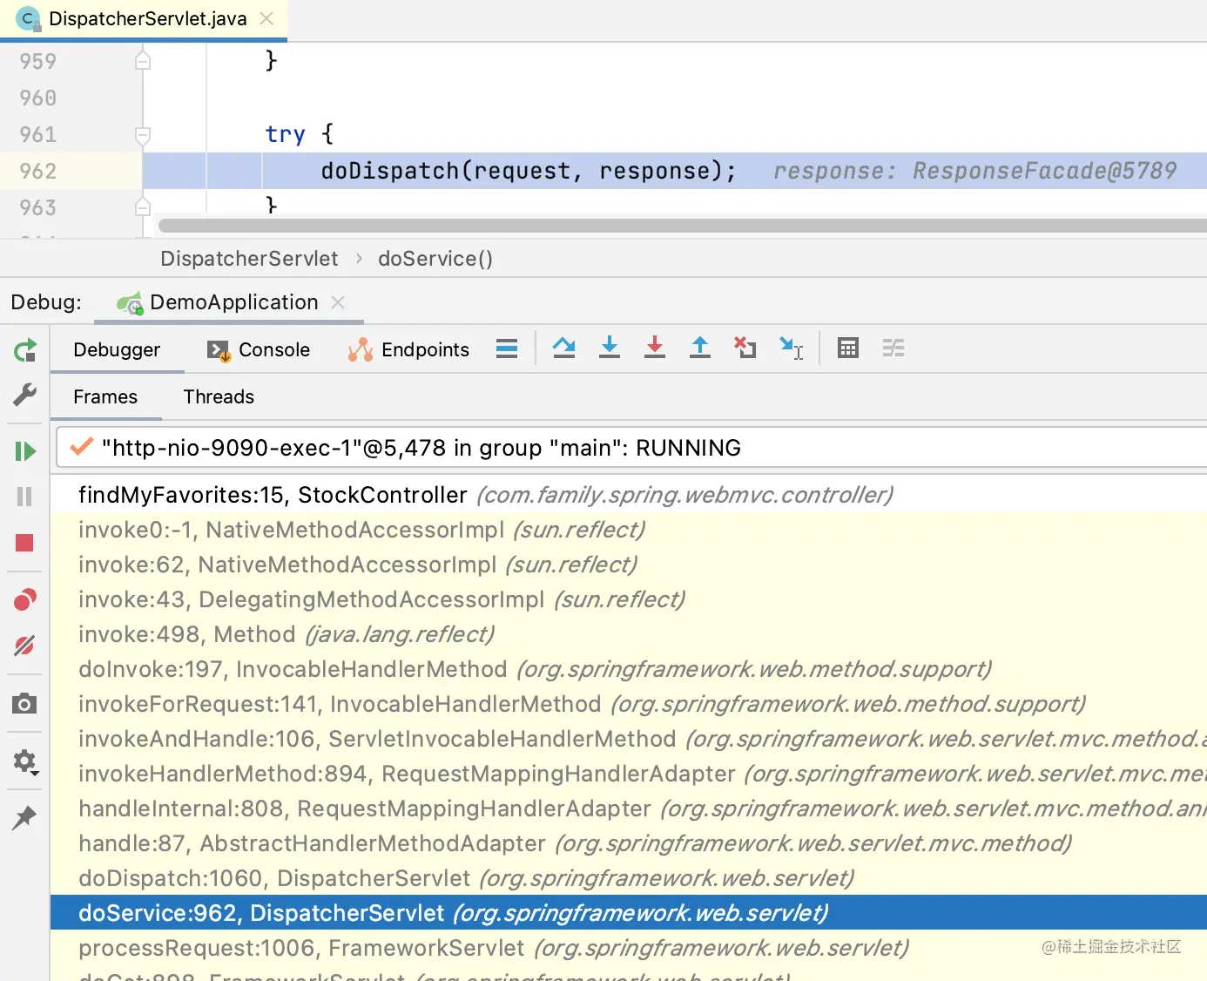
Task: Pin the debug tab
Action: (x=24, y=817)
